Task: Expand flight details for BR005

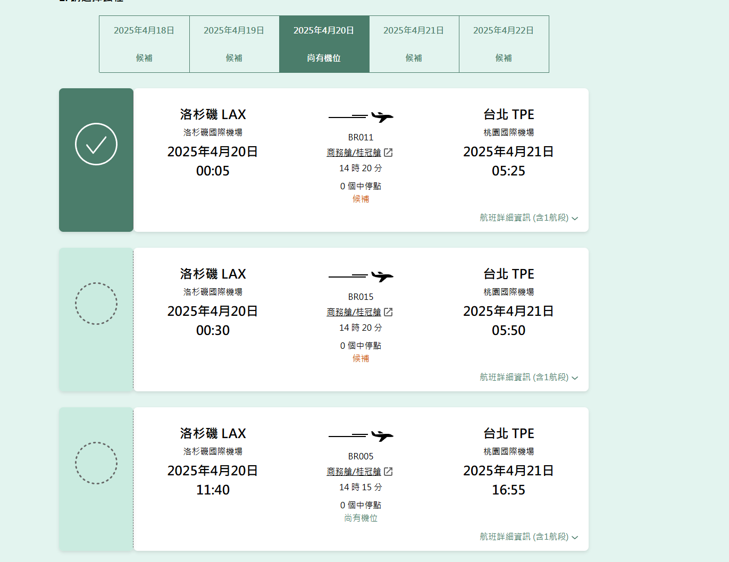Action: pos(529,537)
